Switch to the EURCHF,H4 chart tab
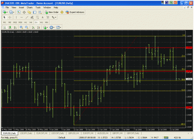 click(x=42, y=133)
